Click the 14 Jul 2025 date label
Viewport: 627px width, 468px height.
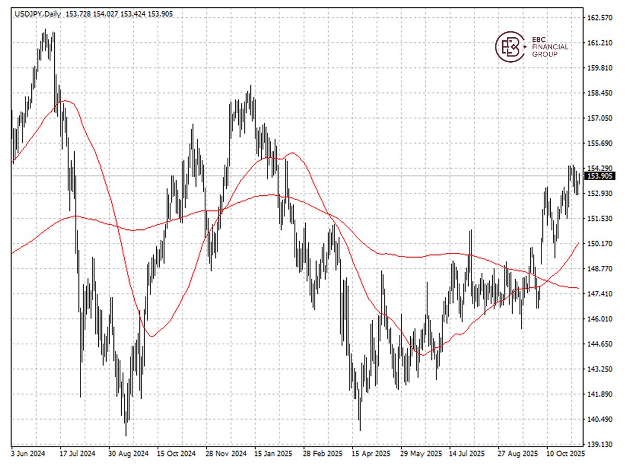coord(468,453)
